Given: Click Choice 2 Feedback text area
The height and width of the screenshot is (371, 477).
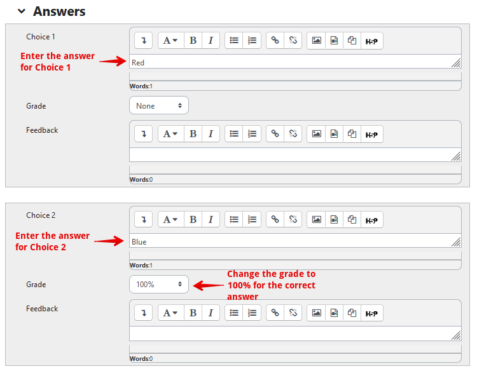Looking at the screenshot, I should [295, 334].
